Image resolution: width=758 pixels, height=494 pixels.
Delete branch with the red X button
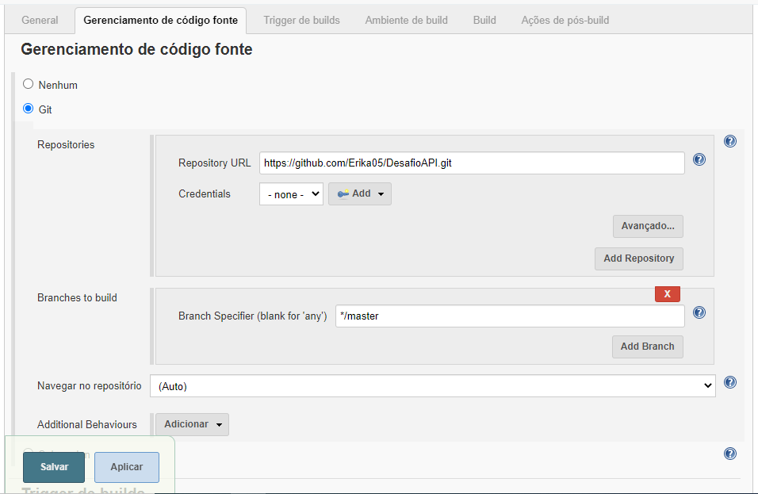point(667,294)
